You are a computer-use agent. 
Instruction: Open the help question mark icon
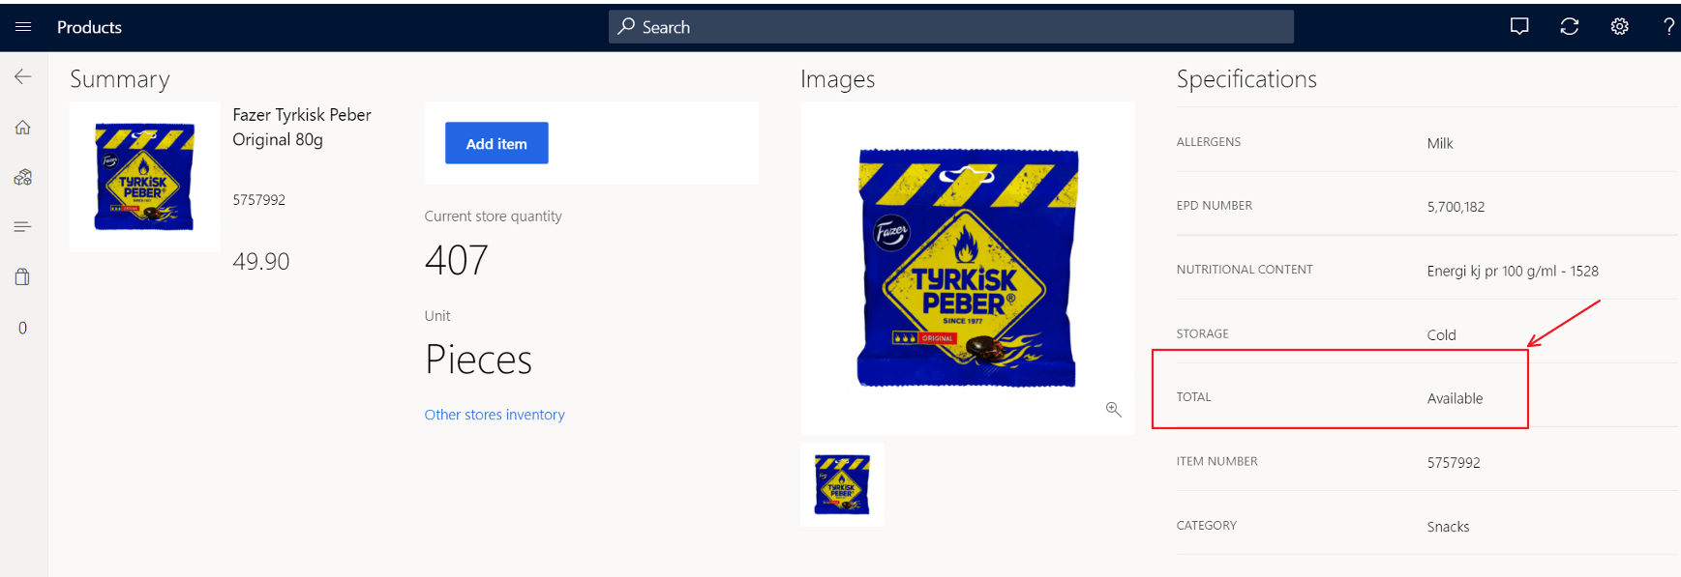pos(1669,27)
